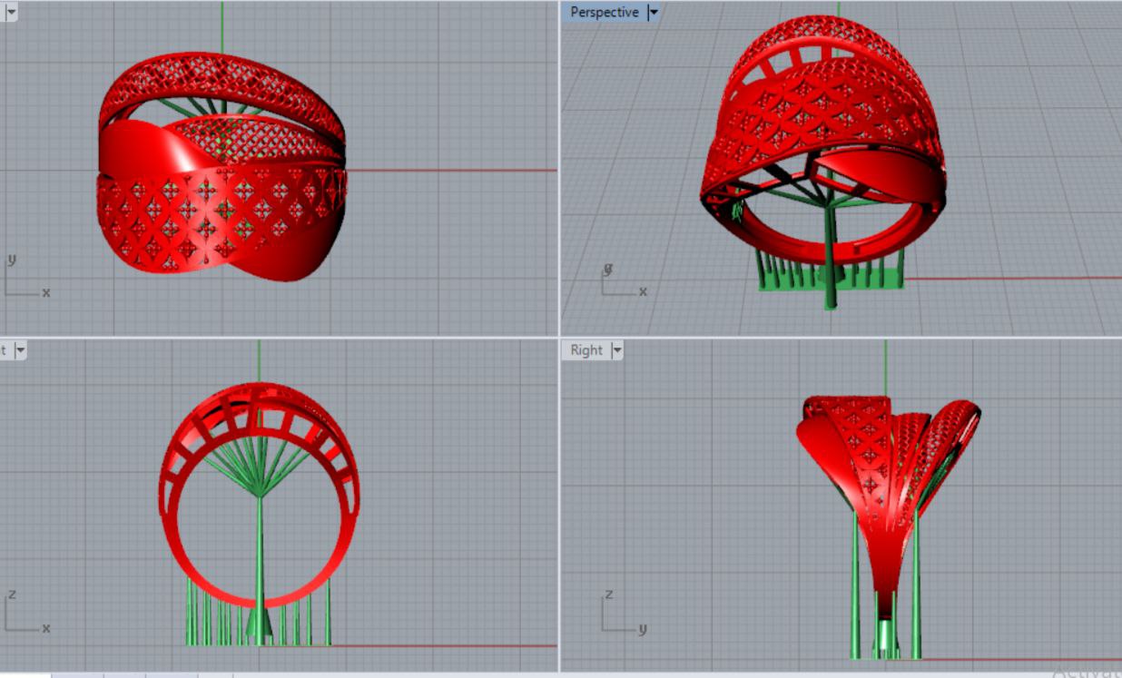Click the vertical divider between top viewports
Viewport: 1122px width, 678px height.
(559, 168)
